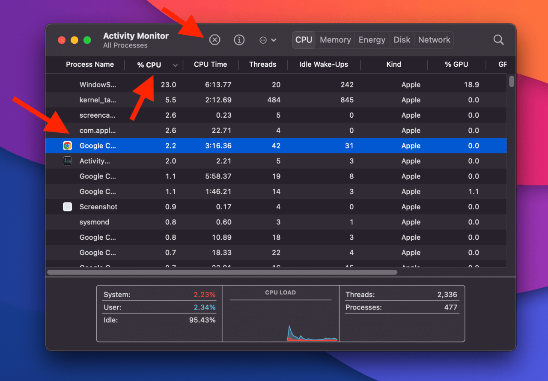Switch to the Memory tab
Image resolution: width=548 pixels, height=381 pixels.
(335, 40)
